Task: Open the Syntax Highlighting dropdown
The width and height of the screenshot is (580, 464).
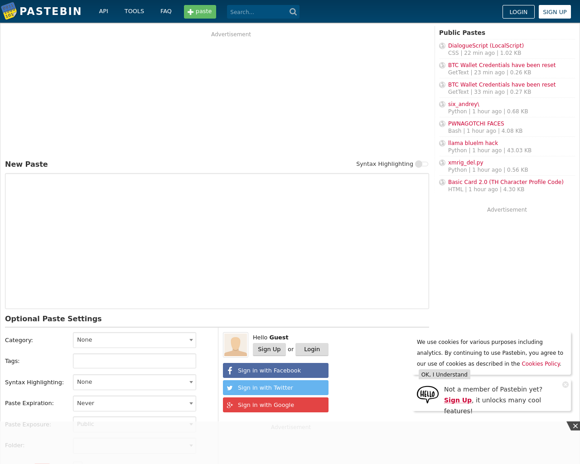Action: (135, 382)
